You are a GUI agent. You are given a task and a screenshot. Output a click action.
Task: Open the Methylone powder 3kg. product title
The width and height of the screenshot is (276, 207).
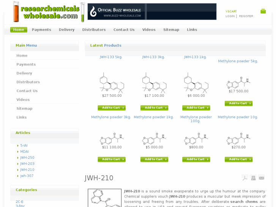point(111,117)
